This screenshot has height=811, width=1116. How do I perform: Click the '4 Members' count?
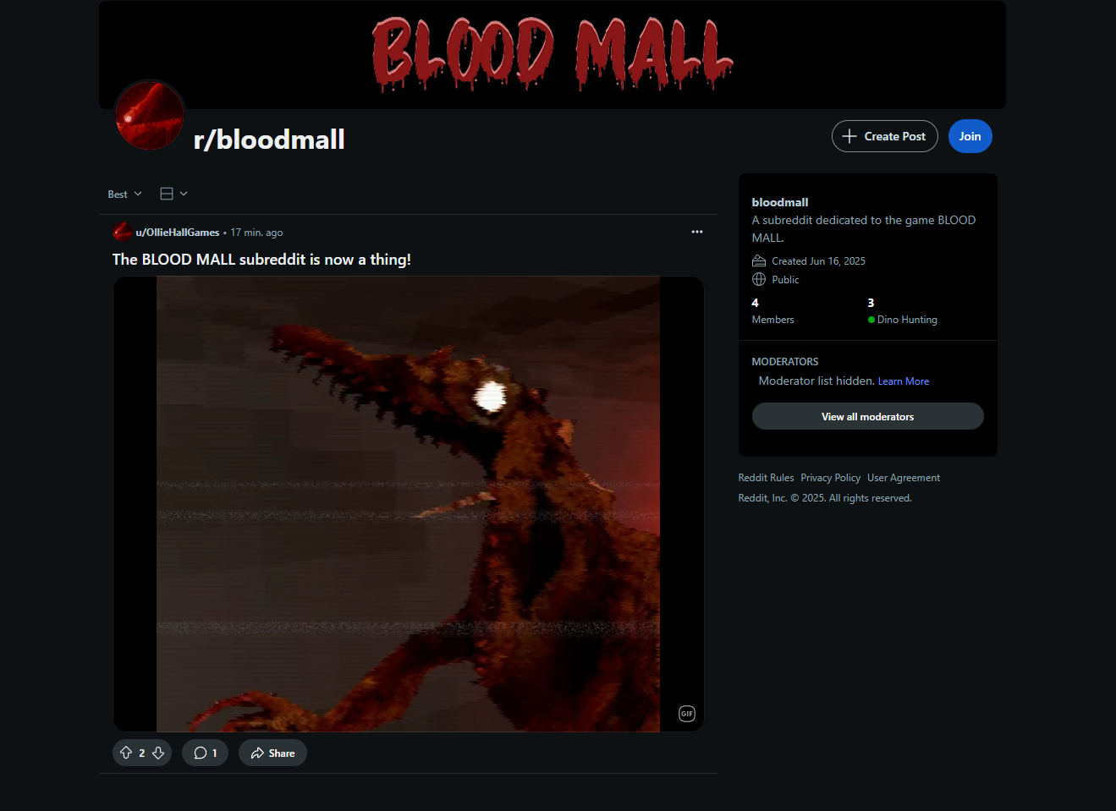pyautogui.click(x=772, y=311)
